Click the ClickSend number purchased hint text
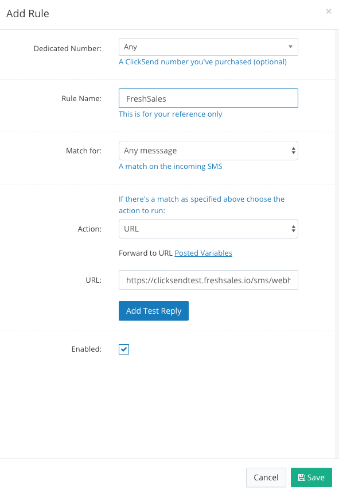Image resolution: width=339 pixels, height=493 pixels. point(202,62)
